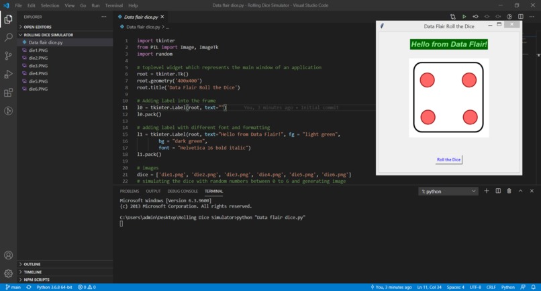541x291 pixels.
Task: Expand the Timeline section
Action: coord(65,272)
